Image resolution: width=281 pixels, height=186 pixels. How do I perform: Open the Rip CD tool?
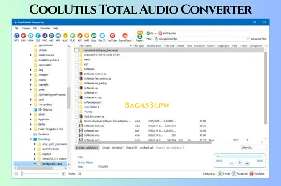102,36
